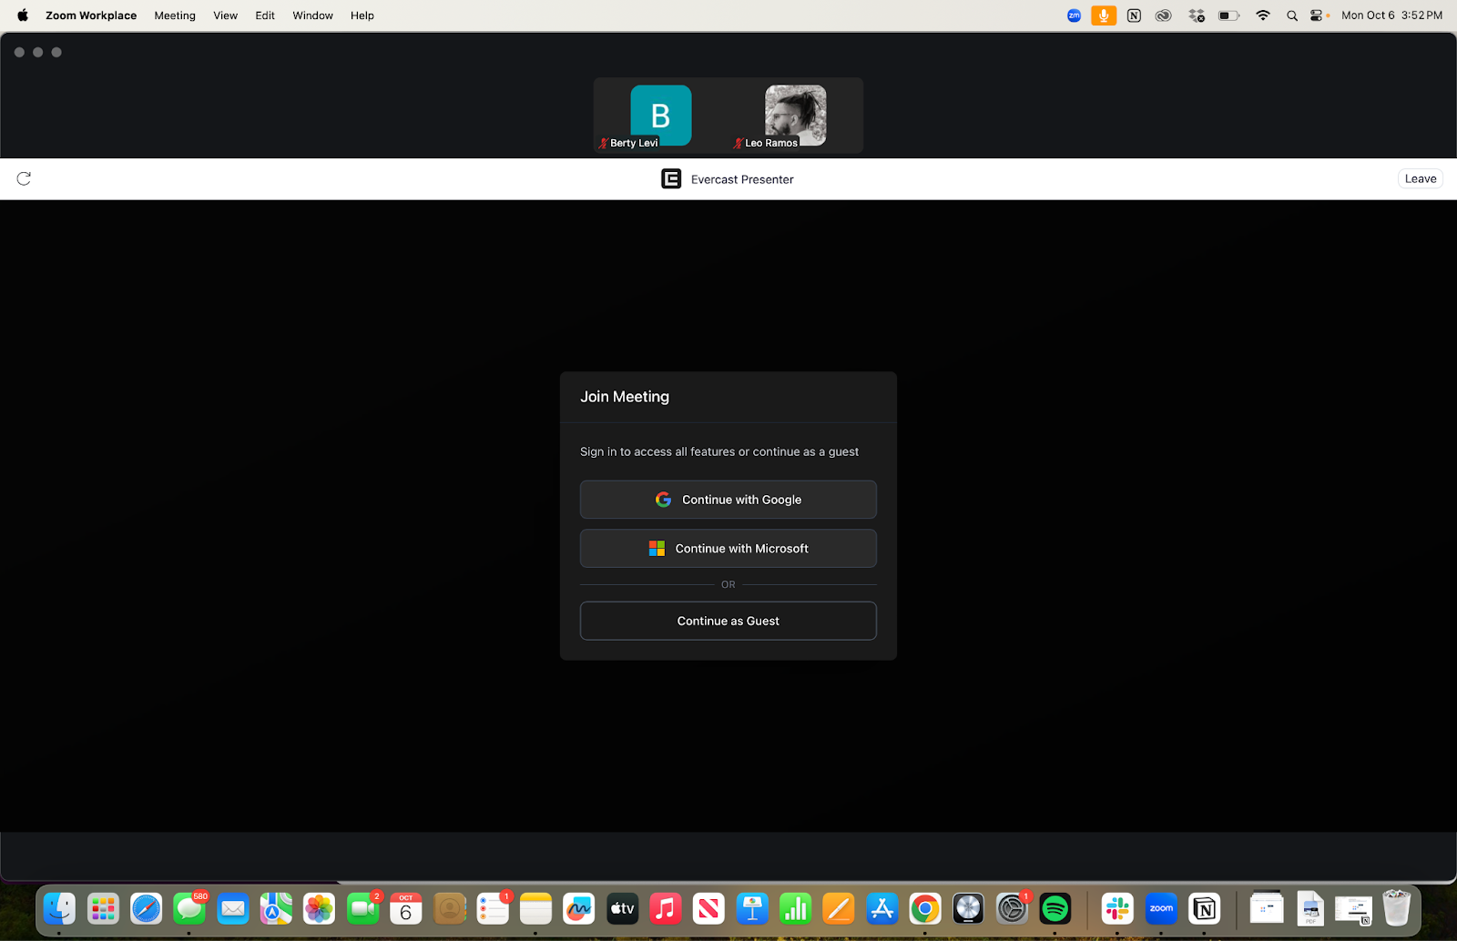Open Control Center
The image size is (1457, 941).
(1317, 15)
